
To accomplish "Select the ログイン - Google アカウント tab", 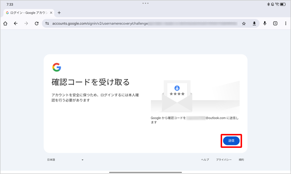I will click(29, 13).
